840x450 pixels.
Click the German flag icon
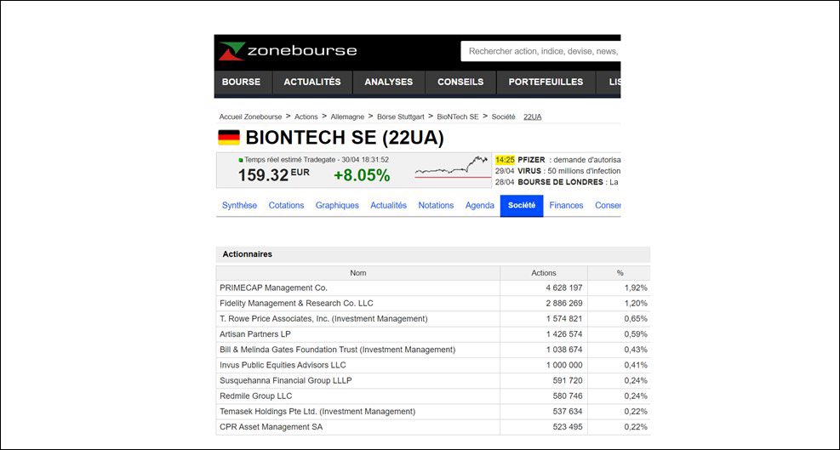[x=229, y=138]
